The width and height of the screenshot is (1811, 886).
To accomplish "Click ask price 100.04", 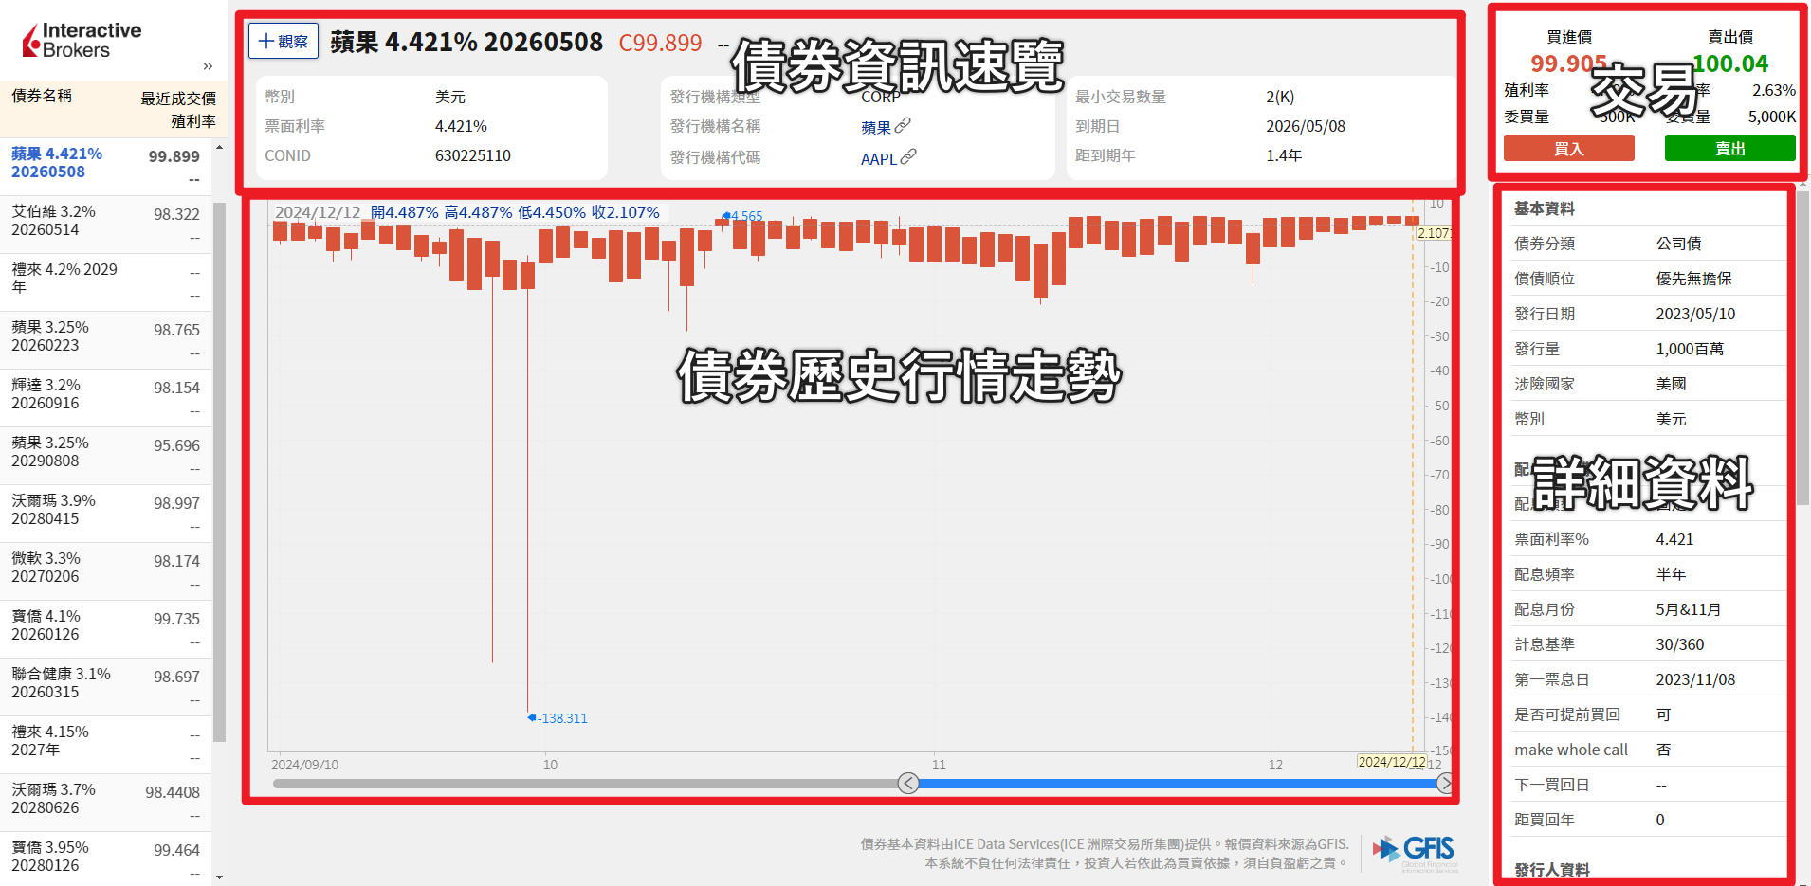I will tap(1730, 63).
